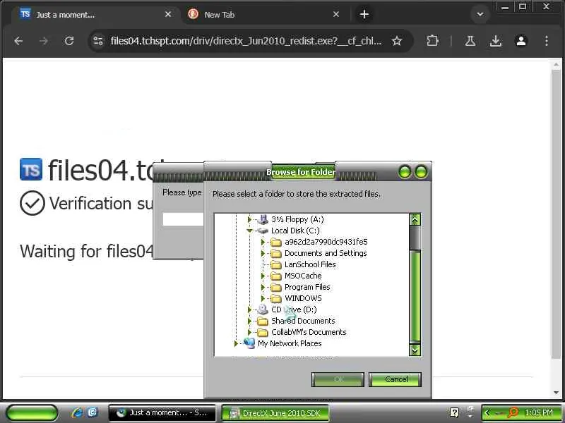Expand the 3½ Floppy (A:) node
The height and width of the screenshot is (423, 565).
(249, 219)
